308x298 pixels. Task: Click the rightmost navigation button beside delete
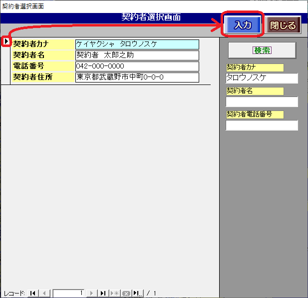(x=138, y=293)
